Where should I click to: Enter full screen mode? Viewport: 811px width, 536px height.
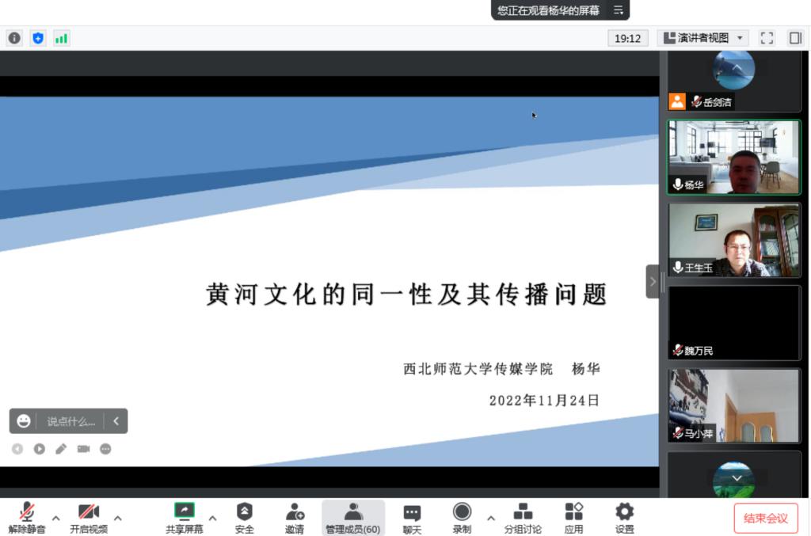coord(767,38)
